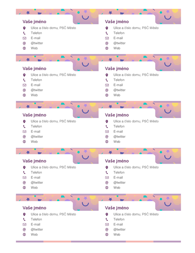Click 'E-mail' text in third-row right card
Viewport: 195px width, 253px height.
coord(118,132)
